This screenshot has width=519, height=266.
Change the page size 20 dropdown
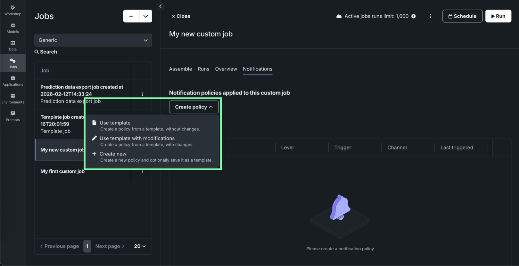[140, 246]
